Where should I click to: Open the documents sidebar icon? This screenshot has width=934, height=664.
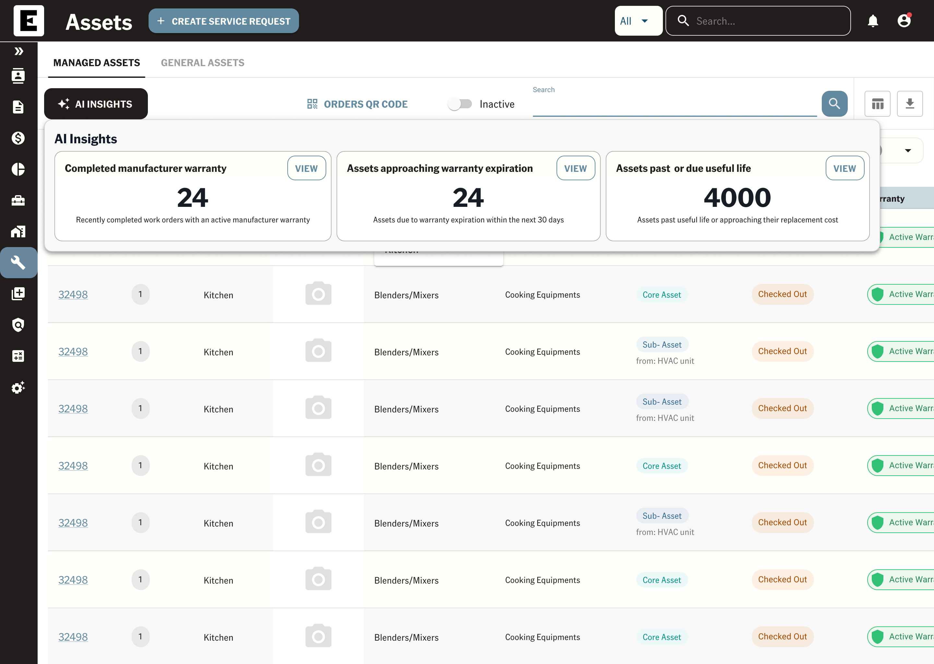[x=18, y=107]
